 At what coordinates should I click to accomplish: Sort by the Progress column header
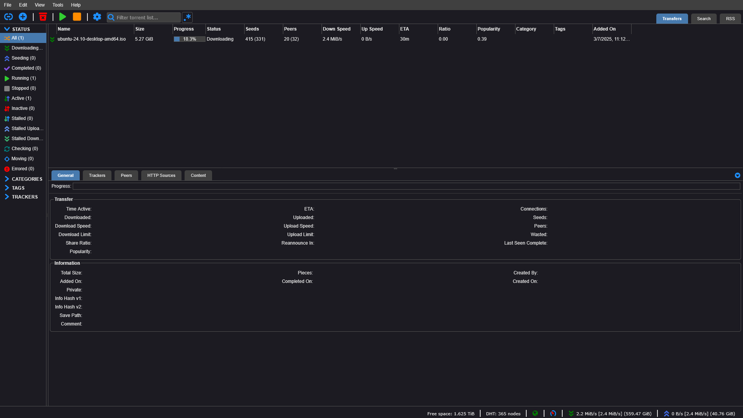tap(189, 29)
